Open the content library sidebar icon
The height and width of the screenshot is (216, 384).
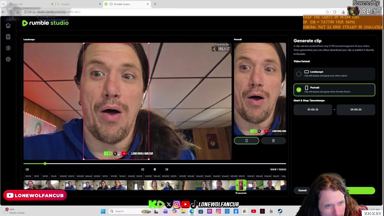coord(8,37)
